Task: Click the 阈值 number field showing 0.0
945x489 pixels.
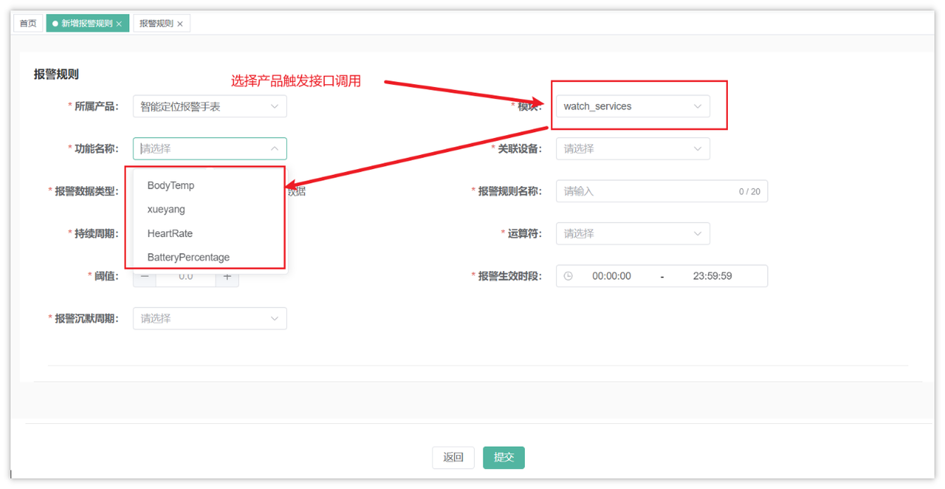Action: coord(186,276)
